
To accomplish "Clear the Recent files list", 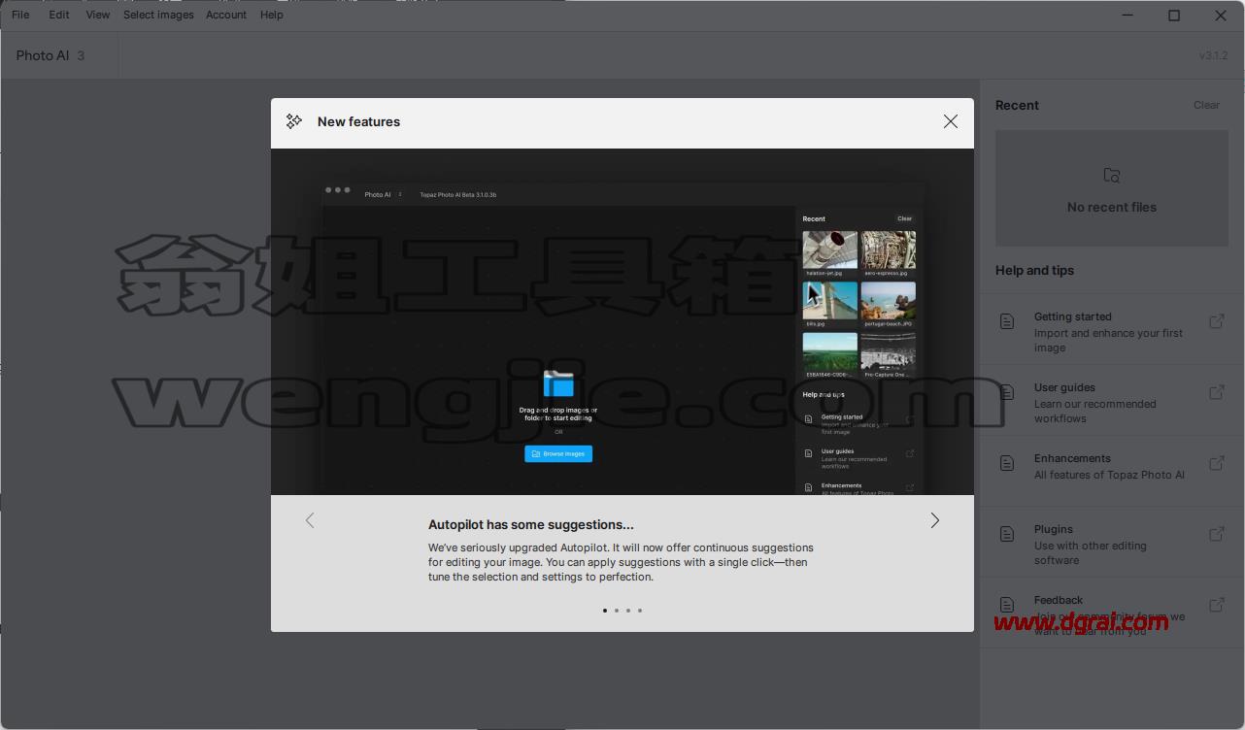I will coord(1206,105).
